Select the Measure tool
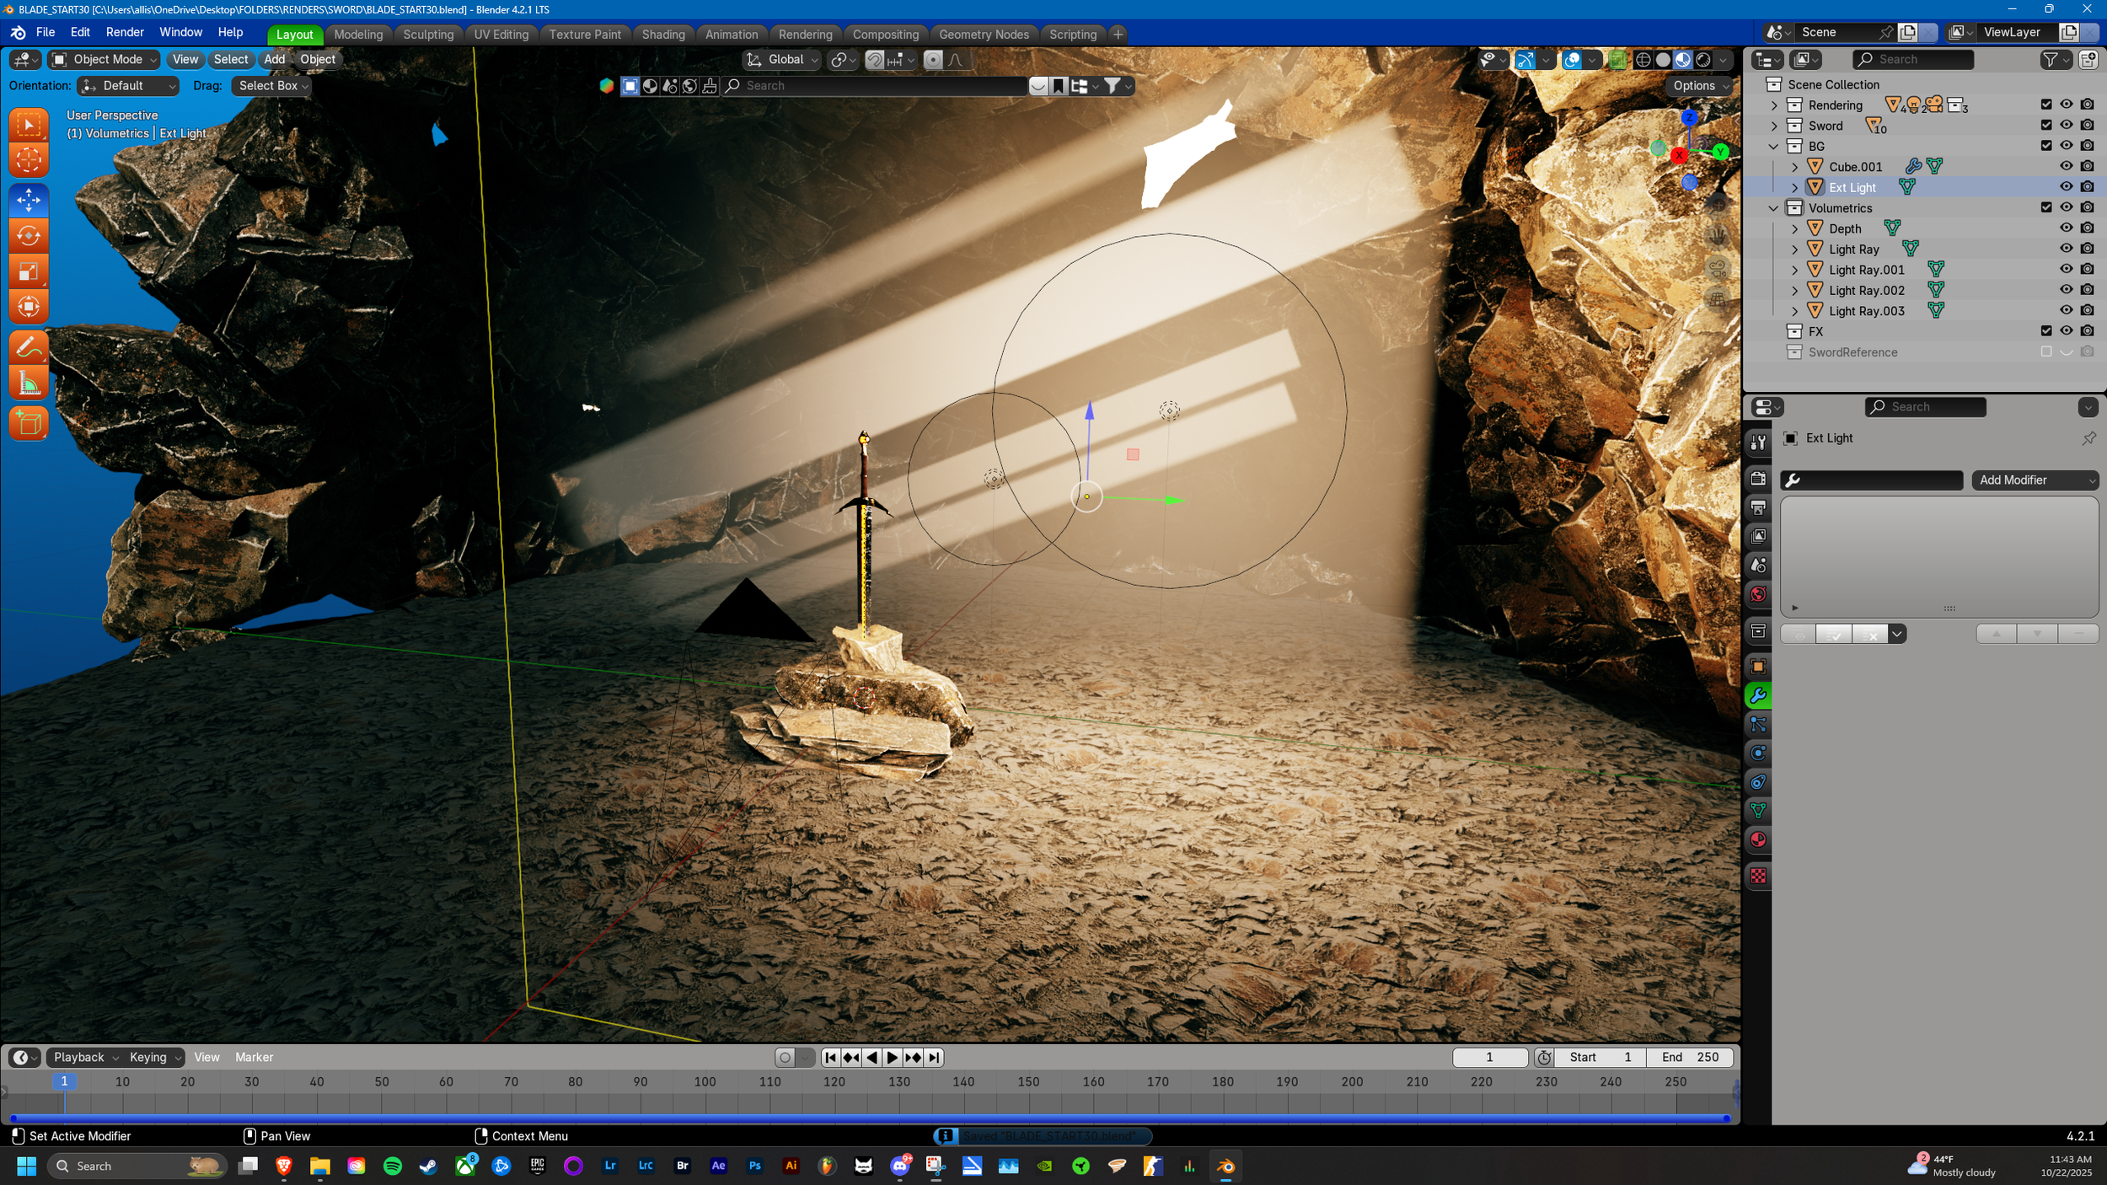 point(29,384)
